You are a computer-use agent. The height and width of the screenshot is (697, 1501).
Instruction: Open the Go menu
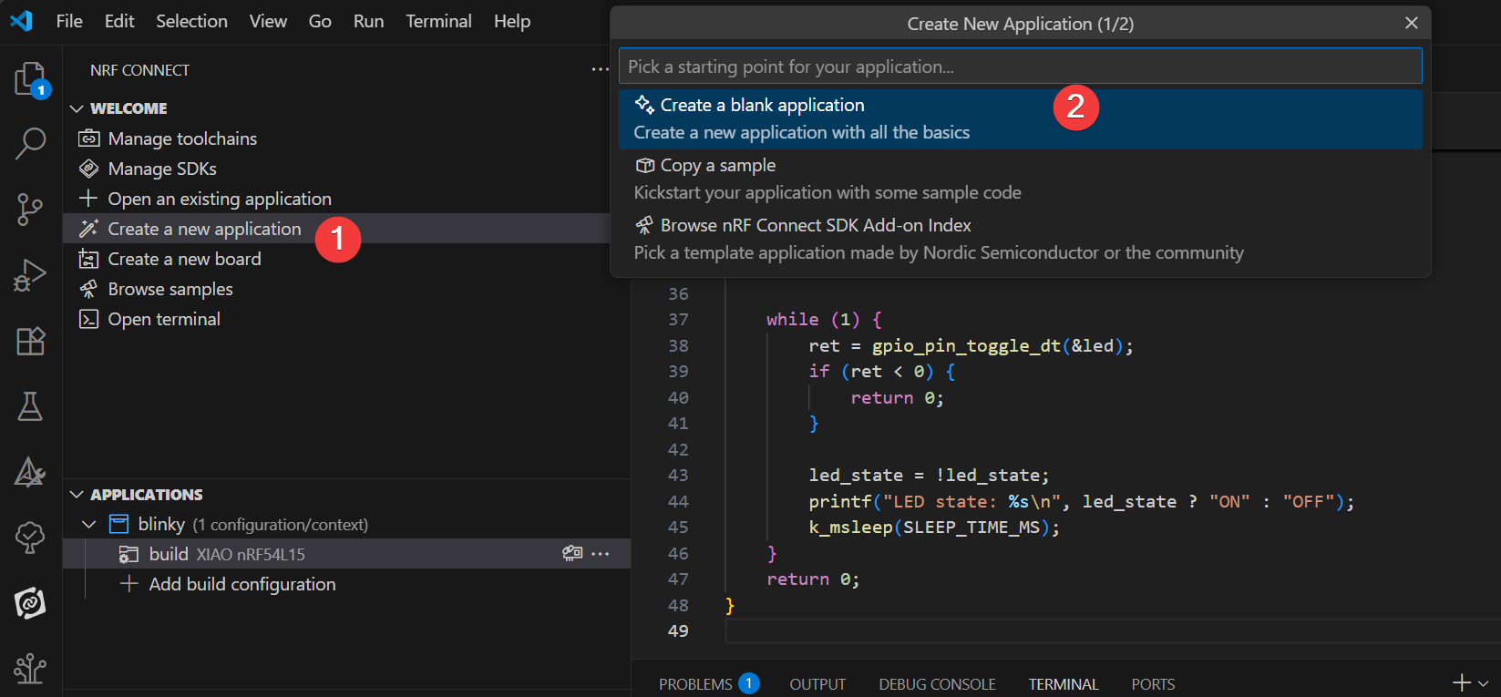(320, 21)
